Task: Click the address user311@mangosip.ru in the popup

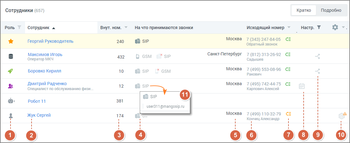Action: coord(165,106)
